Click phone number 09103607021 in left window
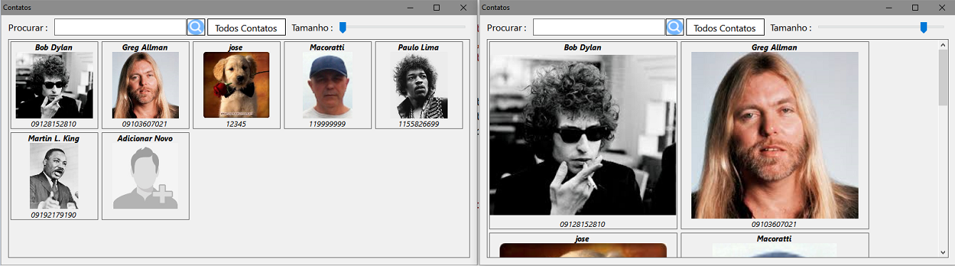The height and width of the screenshot is (266, 955). coord(145,124)
